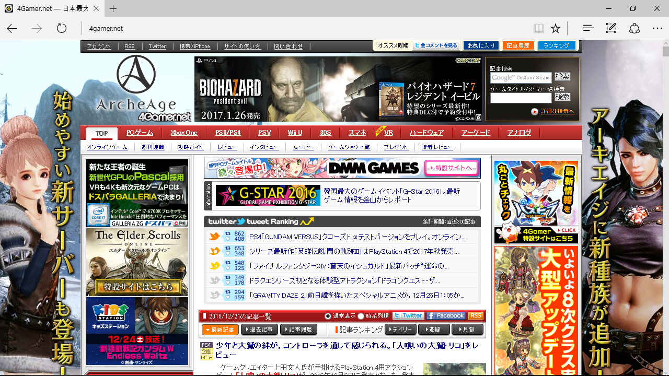Add page to favorites with star icon

click(556, 28)
